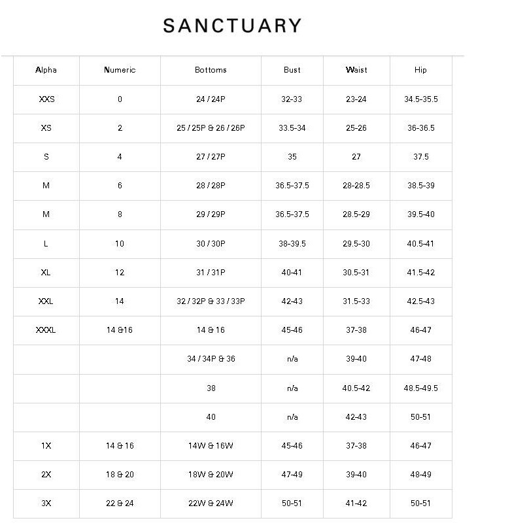The height and width of the screenshot is (527, 527).
Task: Click the 22W & 24W bottoms cell
Action: pyautogui.click(x=211, y=503)
